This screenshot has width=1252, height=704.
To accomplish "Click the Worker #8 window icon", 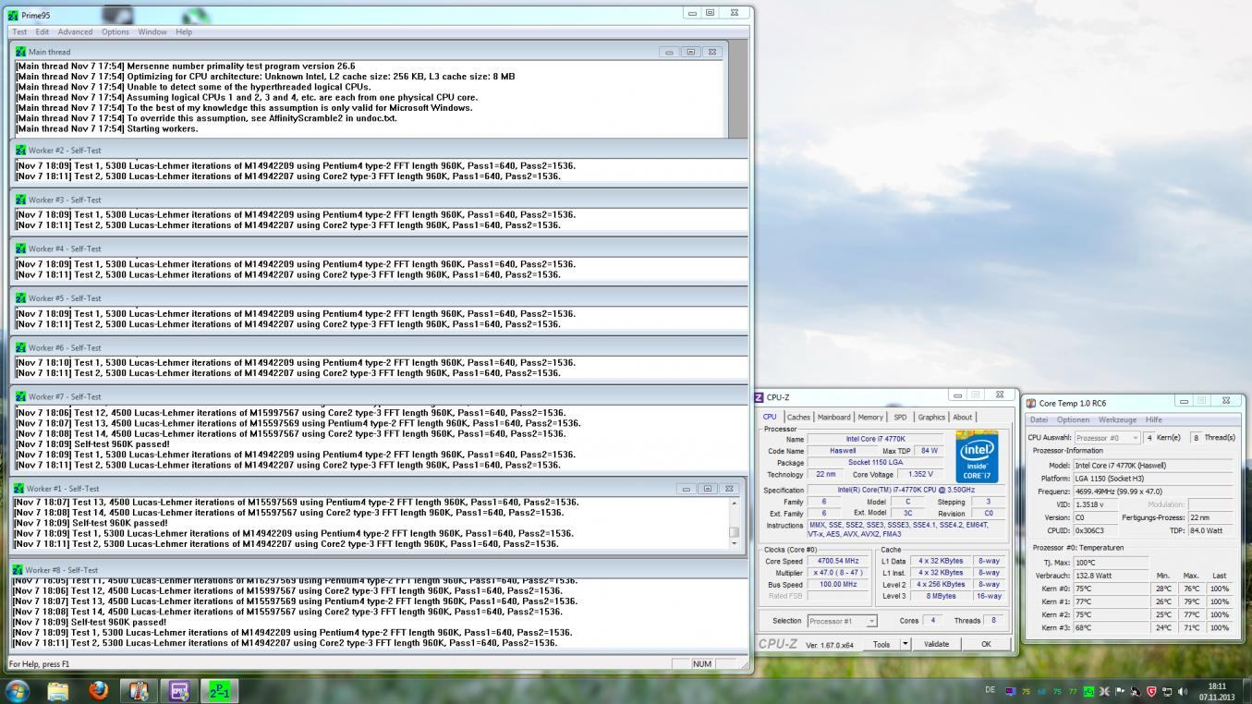I will click(x=18, y=570).
